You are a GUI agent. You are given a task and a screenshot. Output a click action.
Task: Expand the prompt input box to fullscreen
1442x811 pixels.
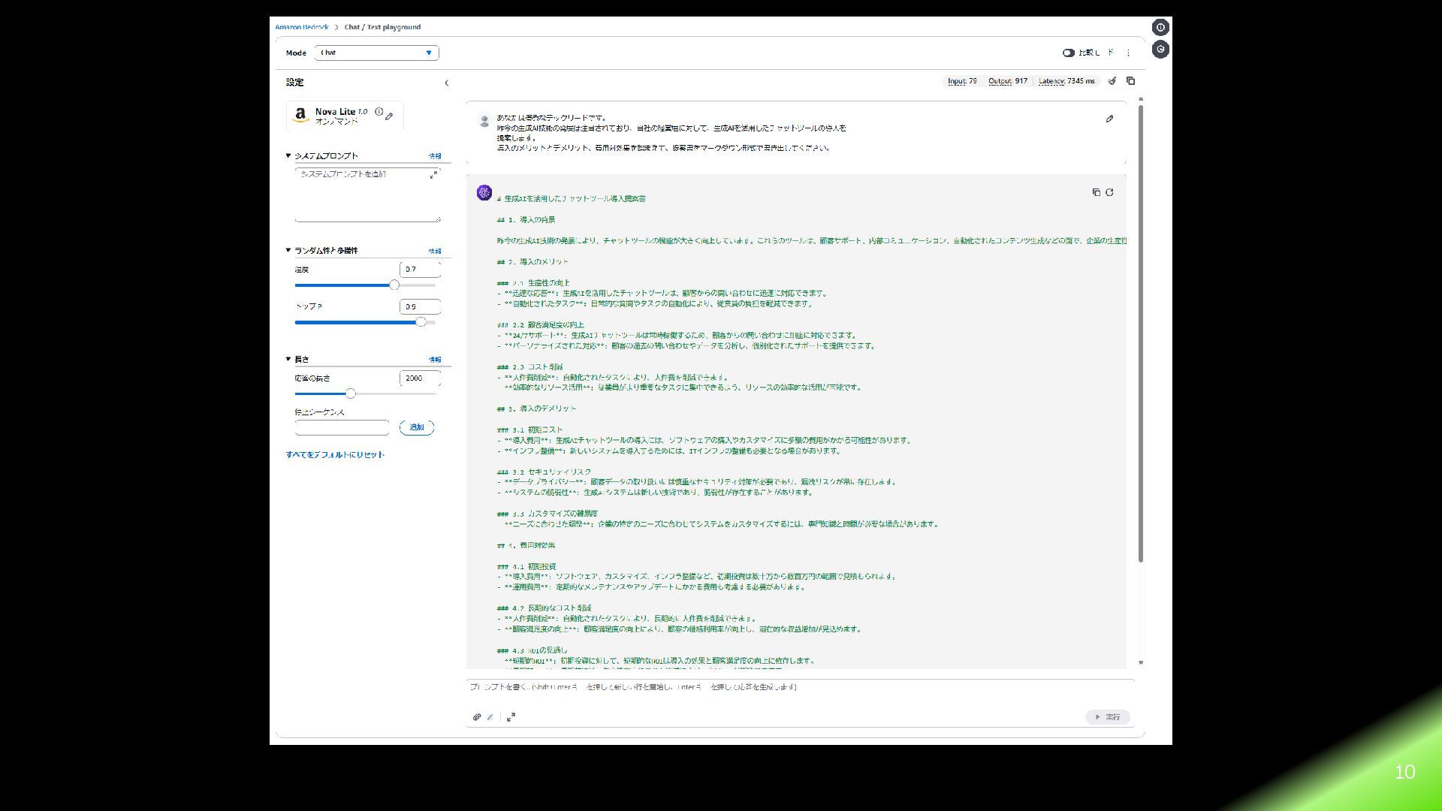pos(511,717)
